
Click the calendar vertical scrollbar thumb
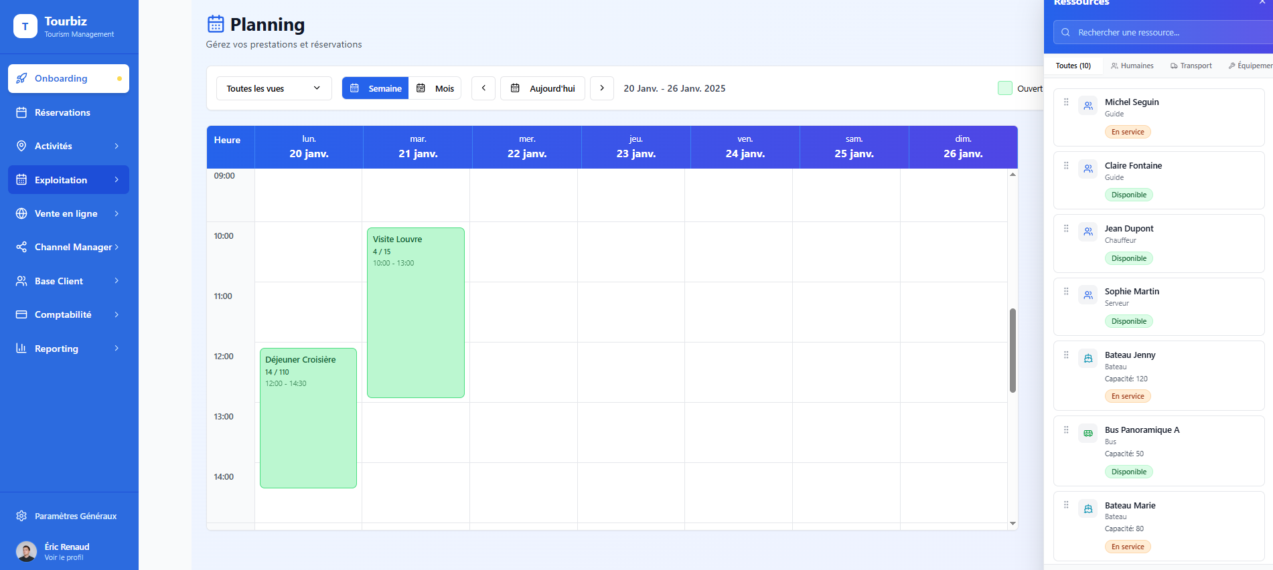[x=1013, y=351]
